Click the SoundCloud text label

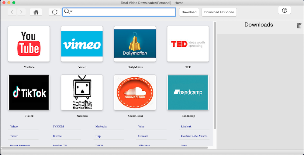click(135, 116)
